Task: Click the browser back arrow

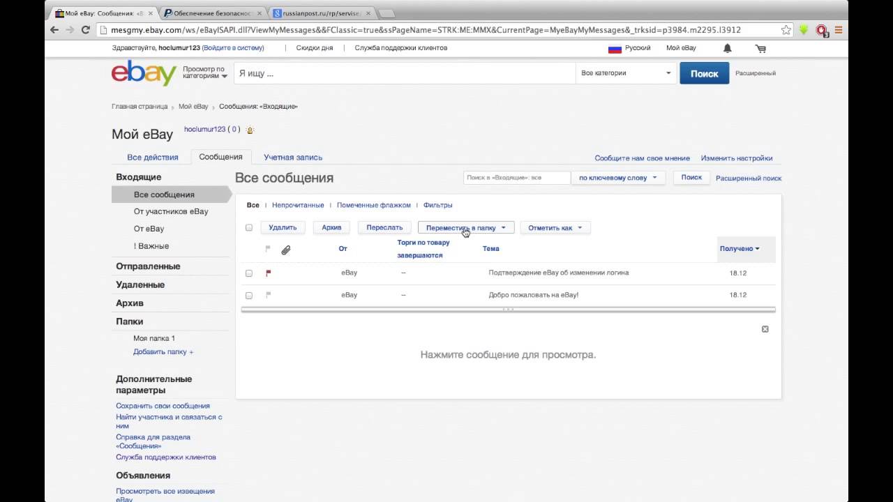Action: point(54,30)
